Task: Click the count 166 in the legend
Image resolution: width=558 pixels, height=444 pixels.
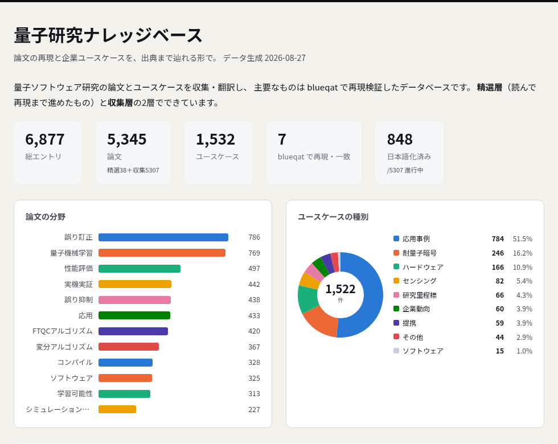Action: click(498, 267)
